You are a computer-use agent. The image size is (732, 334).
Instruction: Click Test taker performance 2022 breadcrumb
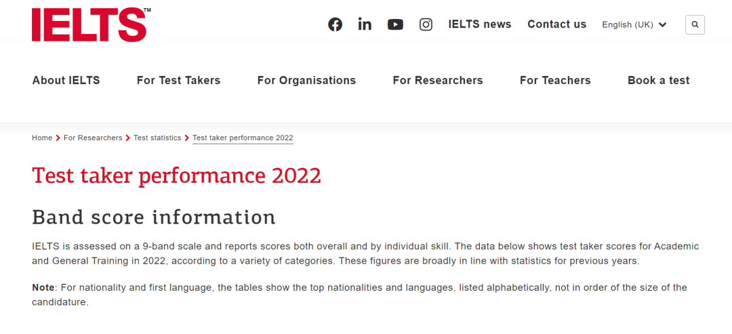click(243, 138)
